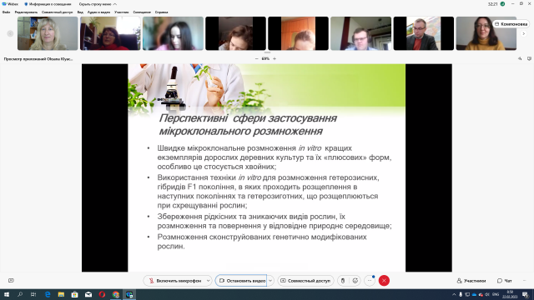Screen dimensions: 534x300
Task: Open the Компоновка layout button
Action: (511, 24)
